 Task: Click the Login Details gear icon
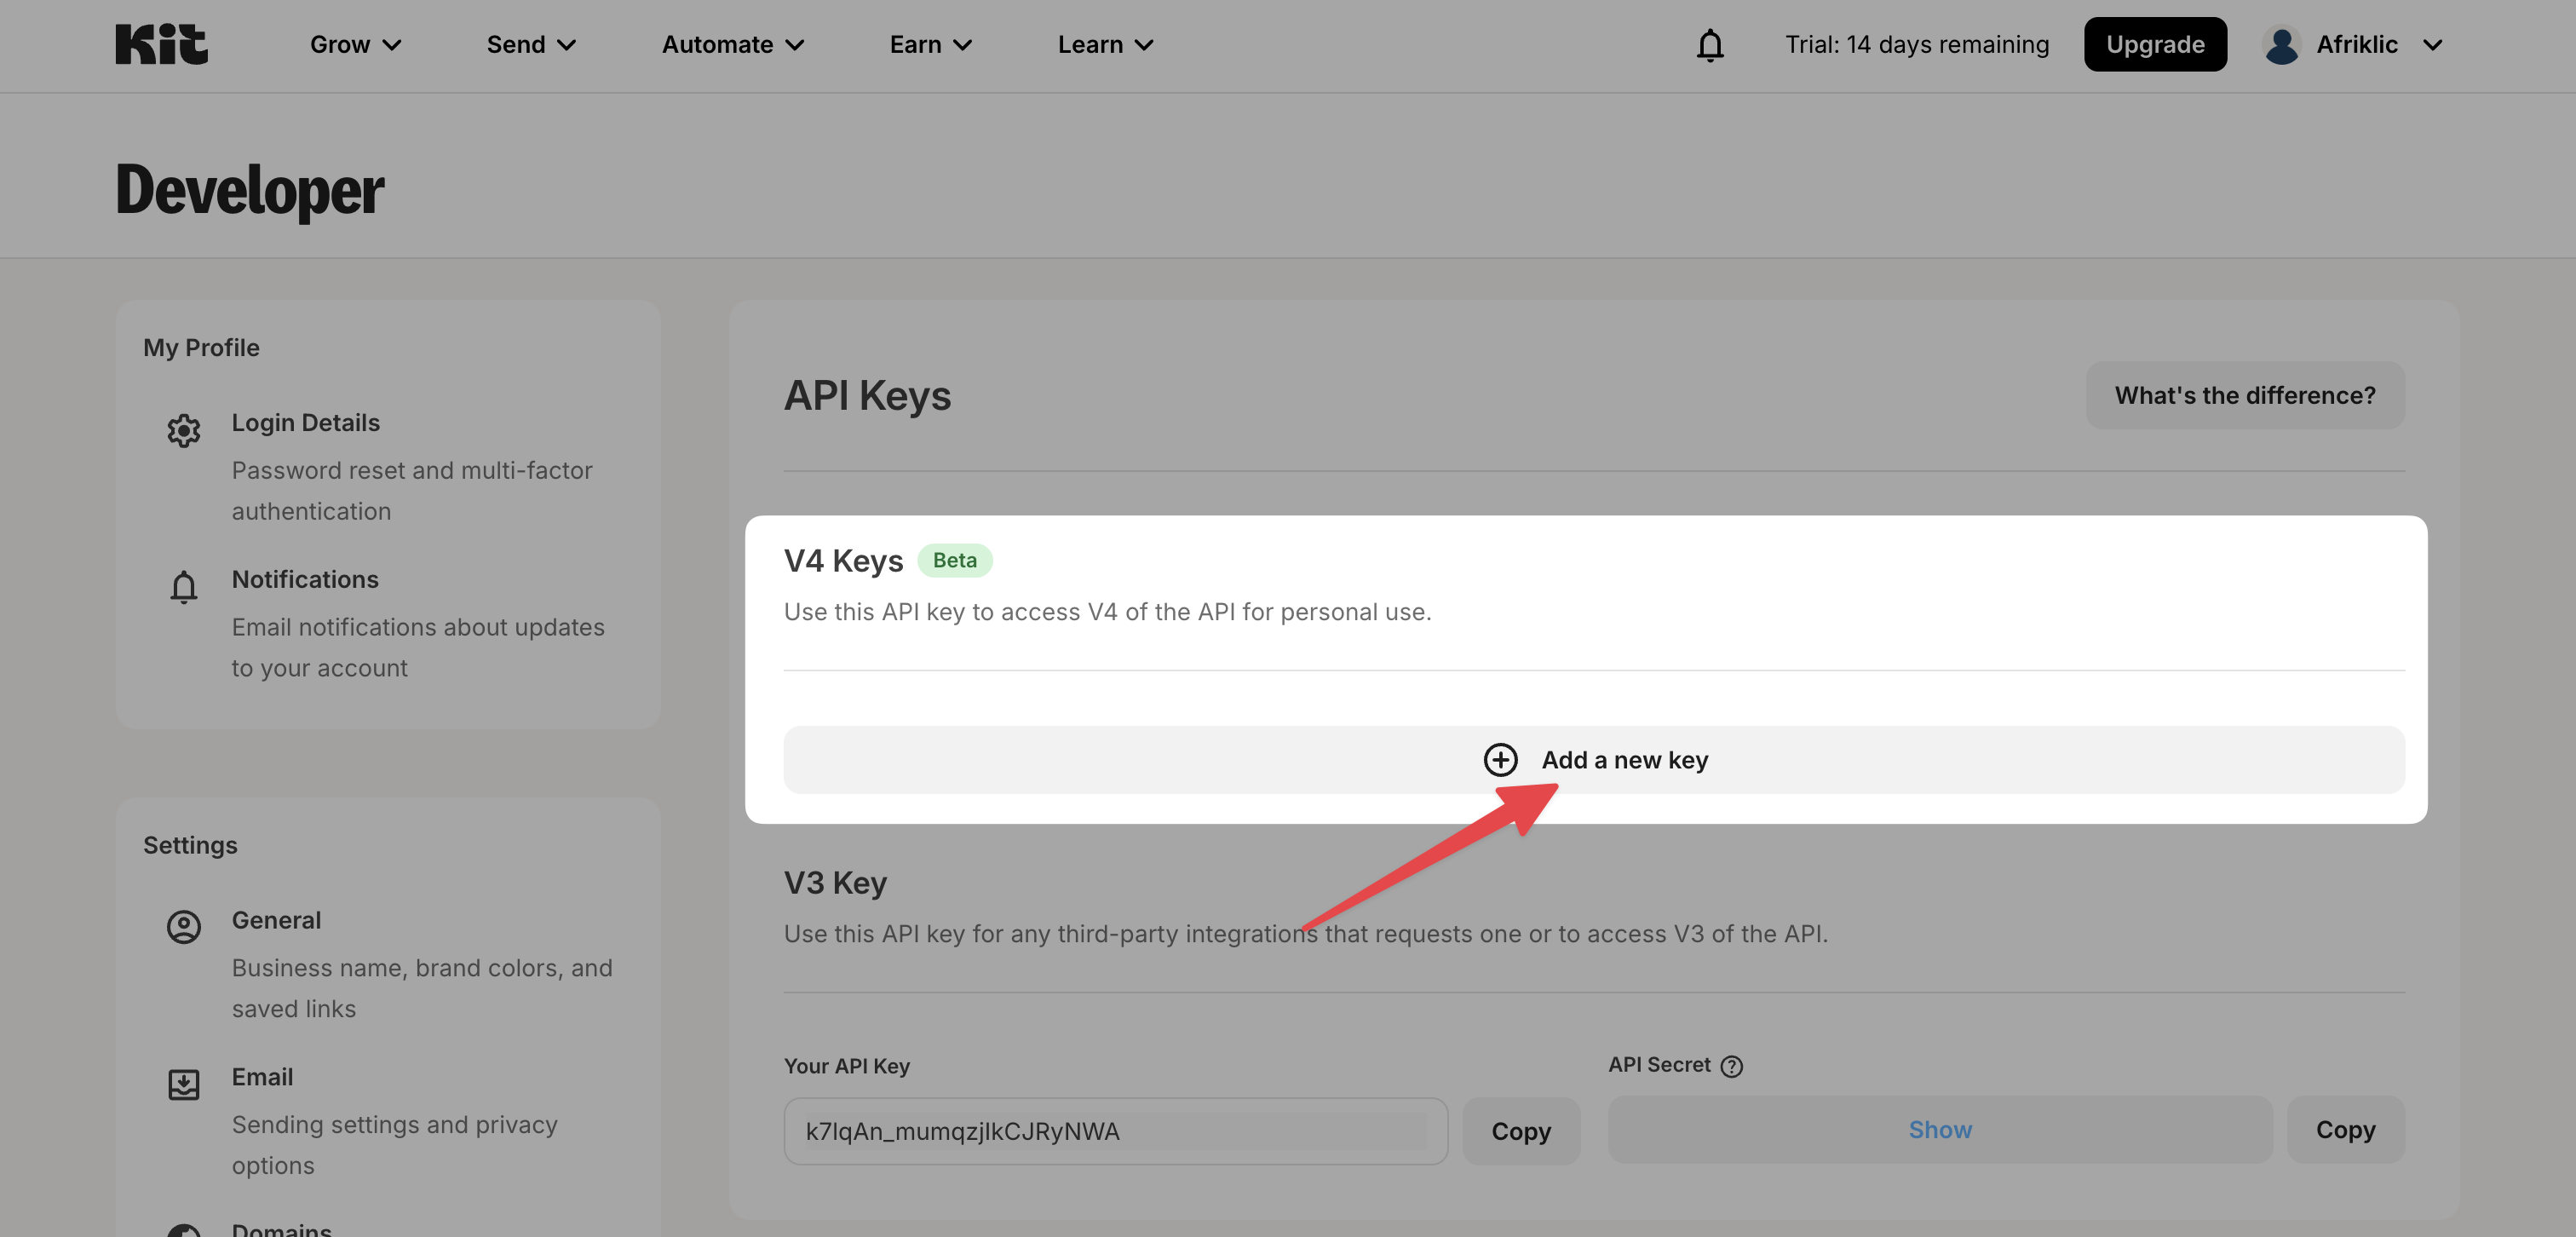pyautogui.click(x=184, y=431)
